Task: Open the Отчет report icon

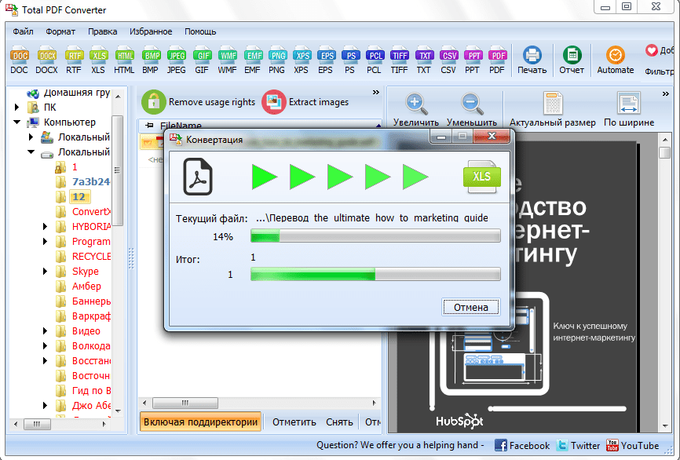Action: (x=572, y=56)
